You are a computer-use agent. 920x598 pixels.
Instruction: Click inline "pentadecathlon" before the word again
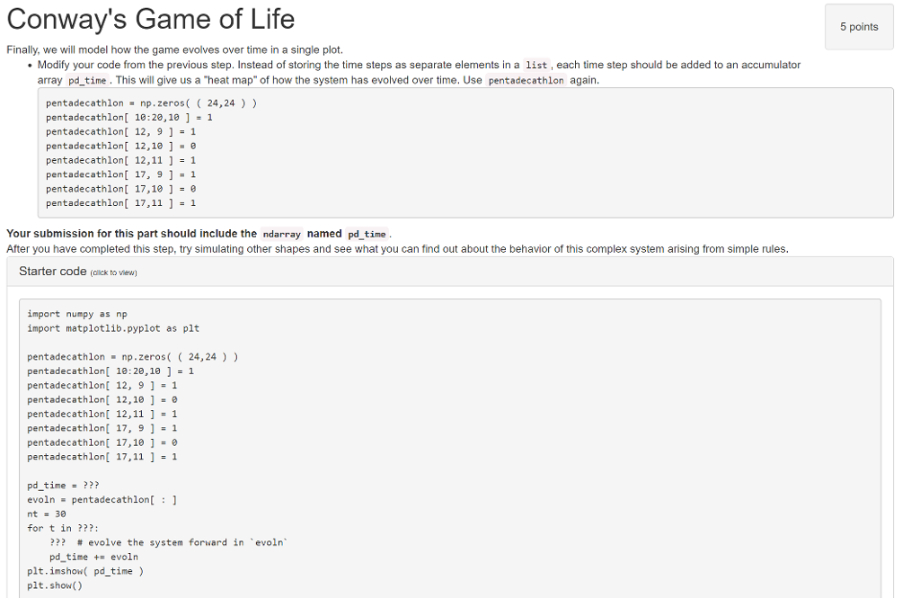(526, 81)
